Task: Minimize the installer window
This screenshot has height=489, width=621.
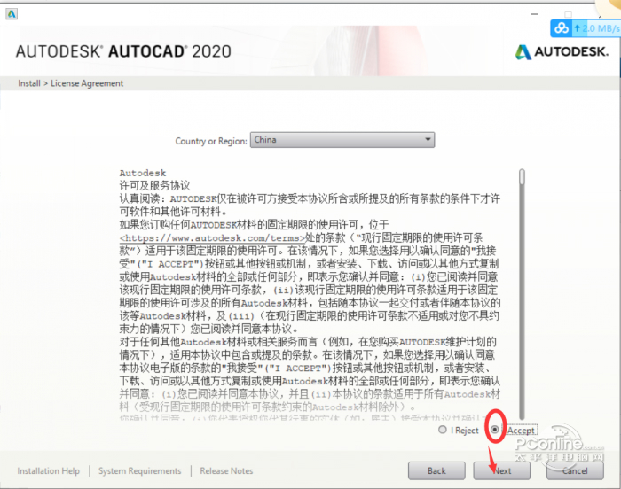Action: (535, 14)
